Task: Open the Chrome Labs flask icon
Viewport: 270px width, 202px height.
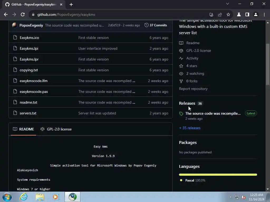Action: tap(239, 15)
